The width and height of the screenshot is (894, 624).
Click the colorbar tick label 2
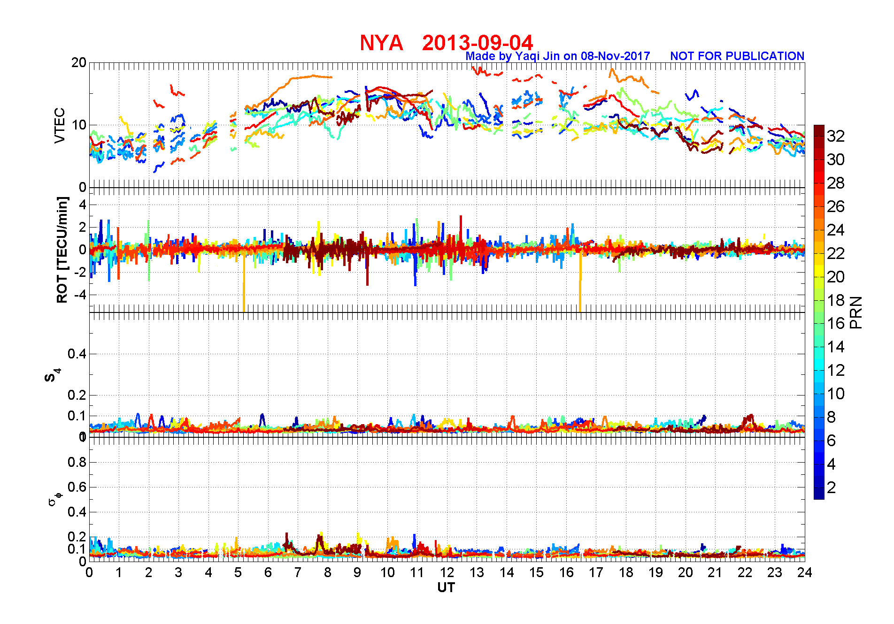[x=831, y=487]
